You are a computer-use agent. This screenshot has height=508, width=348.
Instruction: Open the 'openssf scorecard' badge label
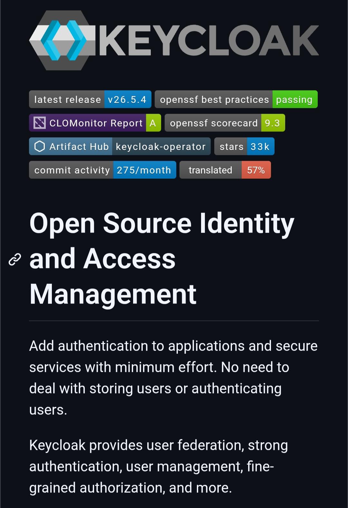click(213, 123)
